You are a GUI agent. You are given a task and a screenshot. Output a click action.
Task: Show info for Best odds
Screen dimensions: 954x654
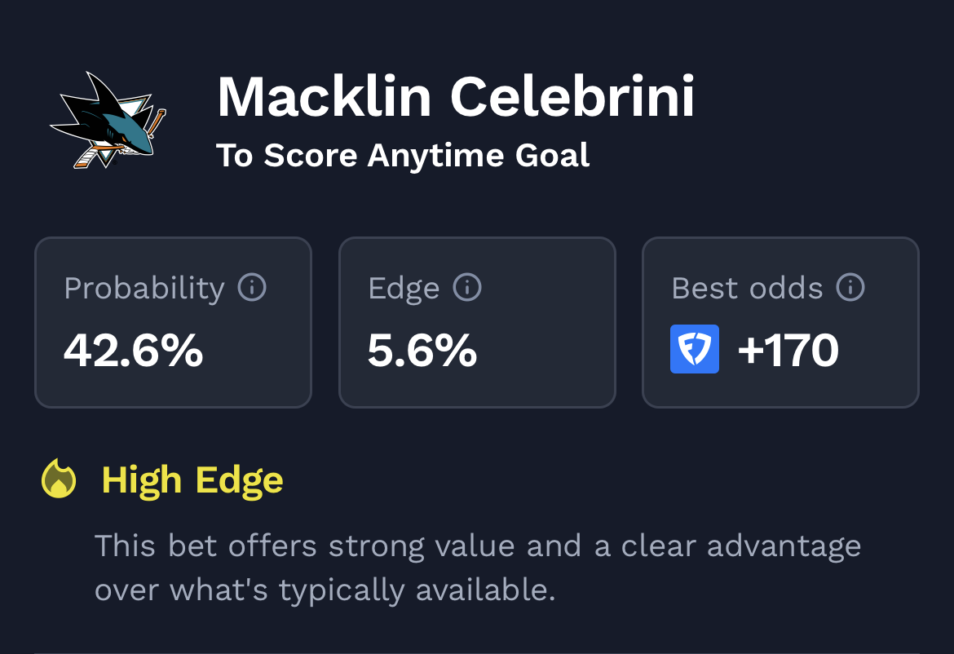point(850,287)
